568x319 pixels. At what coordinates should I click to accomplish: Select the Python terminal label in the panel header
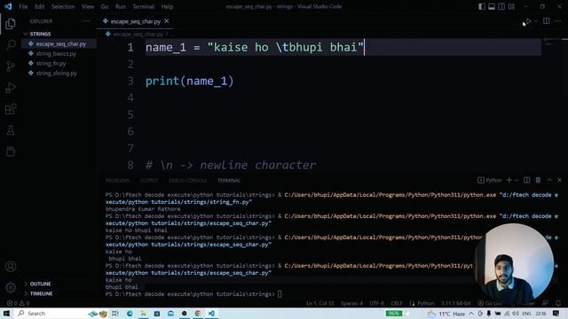pyautogui.click(x=490, y=180)
